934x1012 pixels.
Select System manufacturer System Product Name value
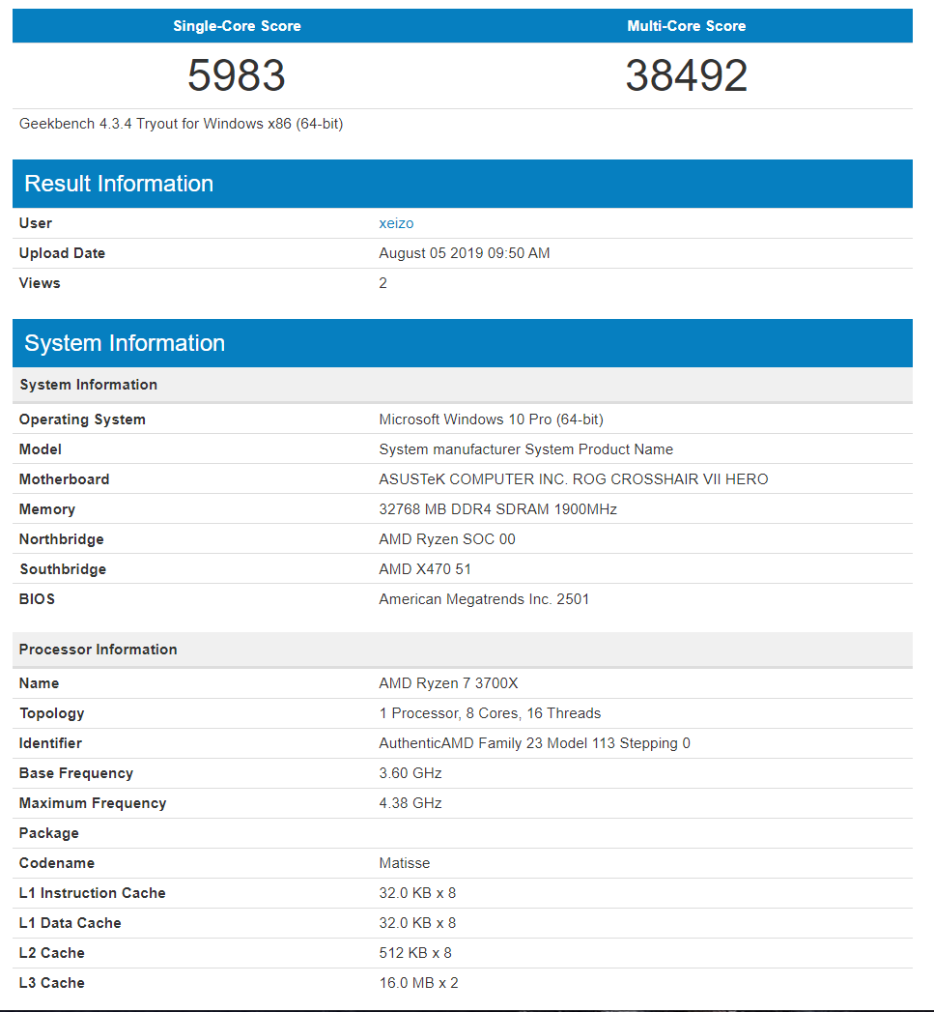[x=525, y=449]
